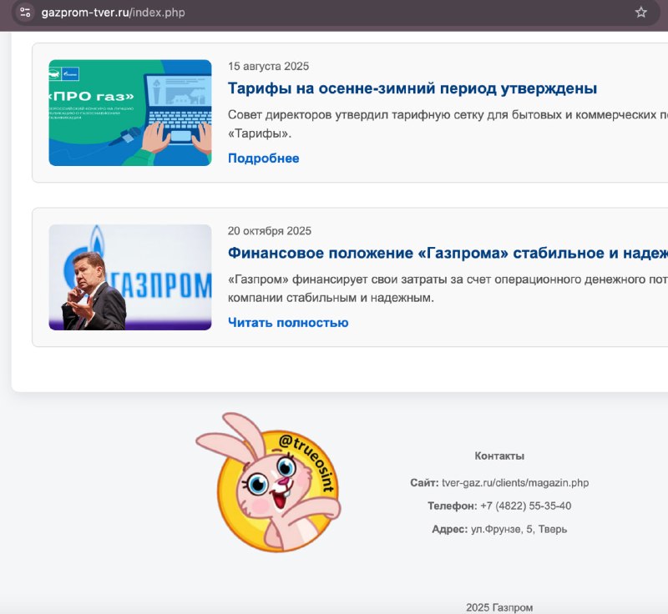Click the address ул.Фрунзе, 5, Тверь

tap(519, 529)
